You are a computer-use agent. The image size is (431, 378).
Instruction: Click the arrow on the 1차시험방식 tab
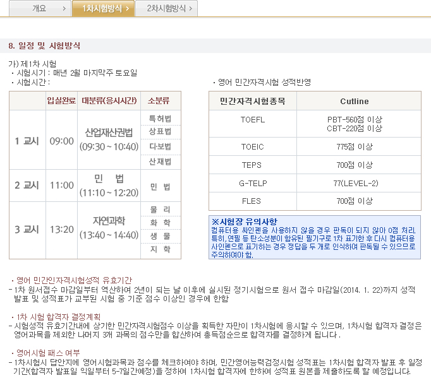(128, 9)
